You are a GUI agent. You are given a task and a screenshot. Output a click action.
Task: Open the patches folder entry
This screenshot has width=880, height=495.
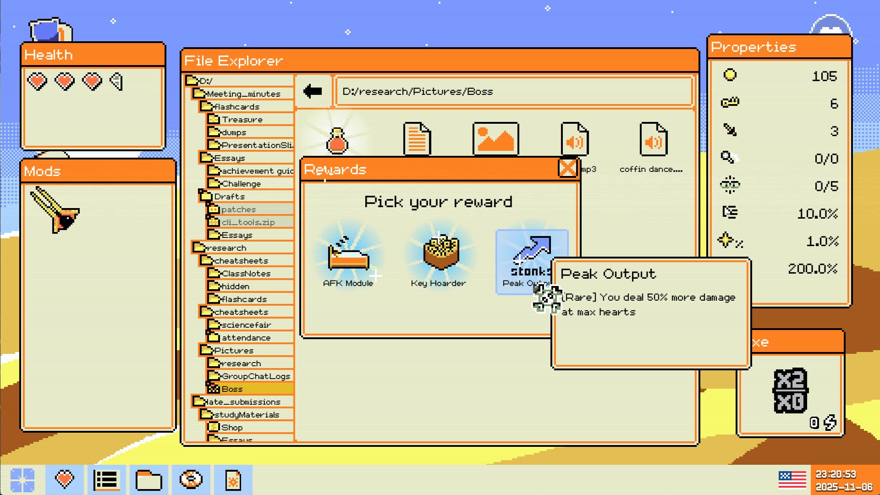pyautogui.click(x=238, y=209)
